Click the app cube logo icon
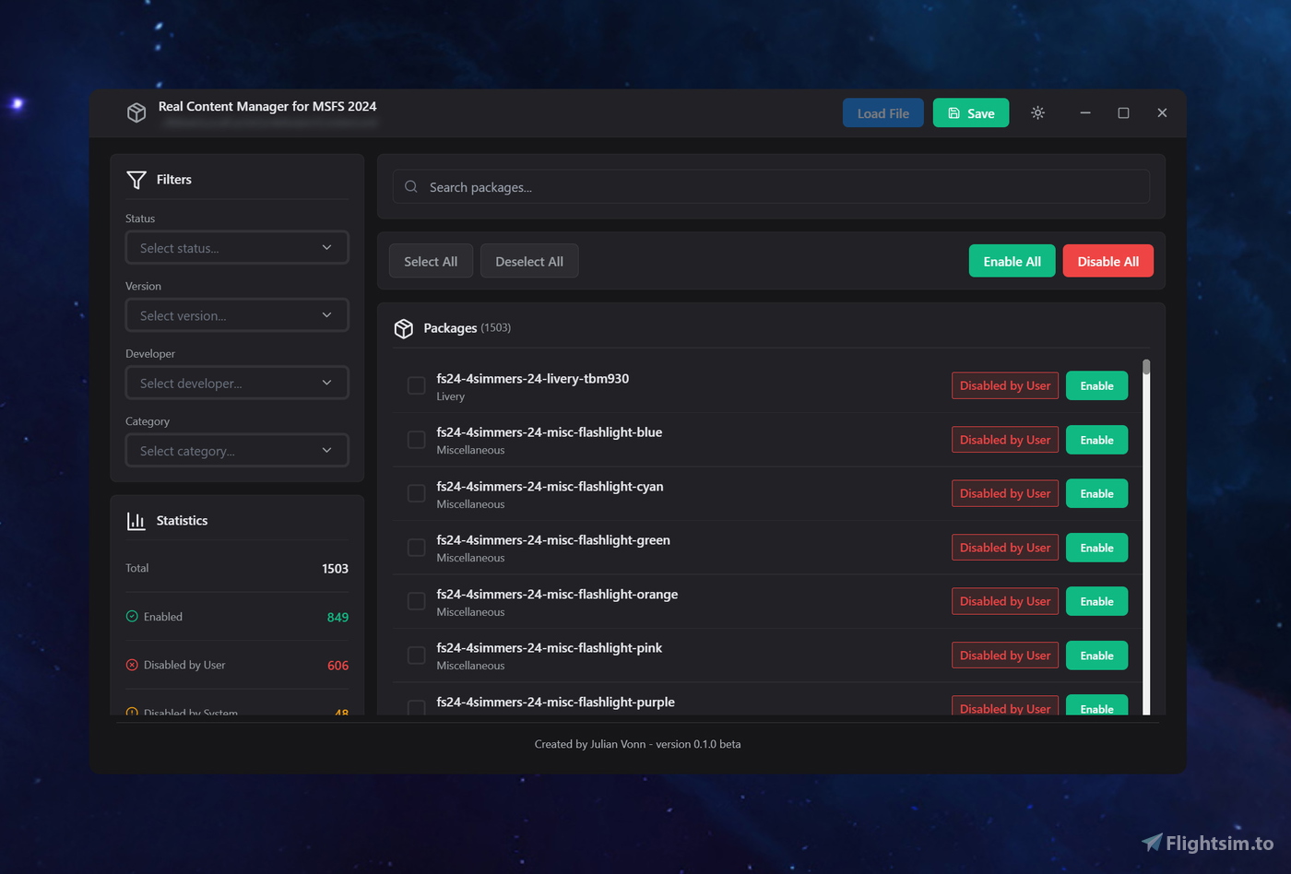1291x874 pixels. pyautogui.click(x=136, y=112)
